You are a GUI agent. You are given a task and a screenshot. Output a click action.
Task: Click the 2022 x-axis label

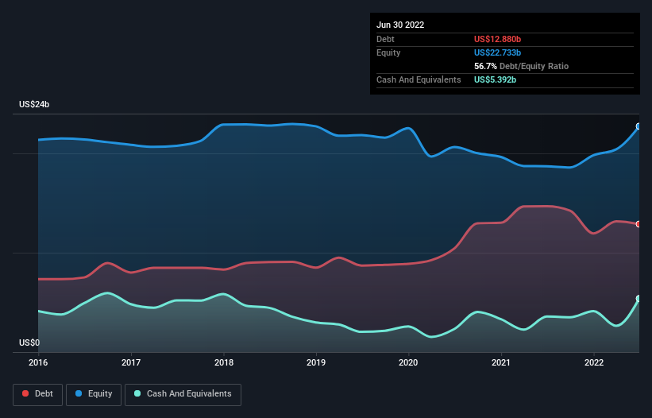[594, 362]
